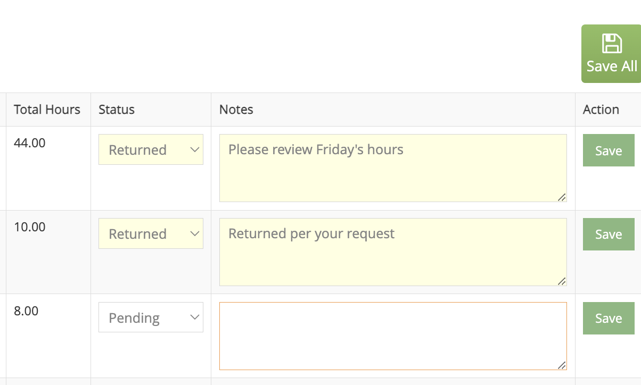Open the Pending status dropdown
This screenshot has width=641, height=385.
[x=151, y=317]
